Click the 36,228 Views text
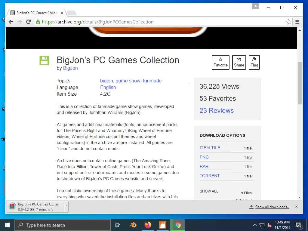 tap(219, 86)
